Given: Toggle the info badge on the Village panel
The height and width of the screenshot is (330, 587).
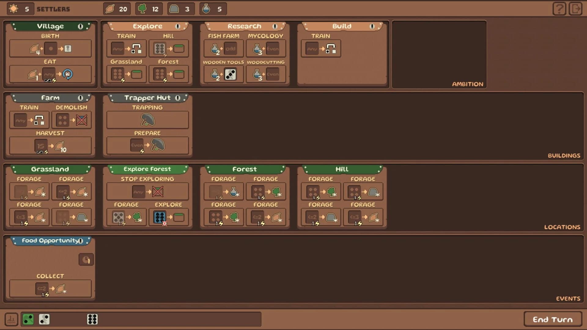Looking at the screenshot, I should point(80,27).
